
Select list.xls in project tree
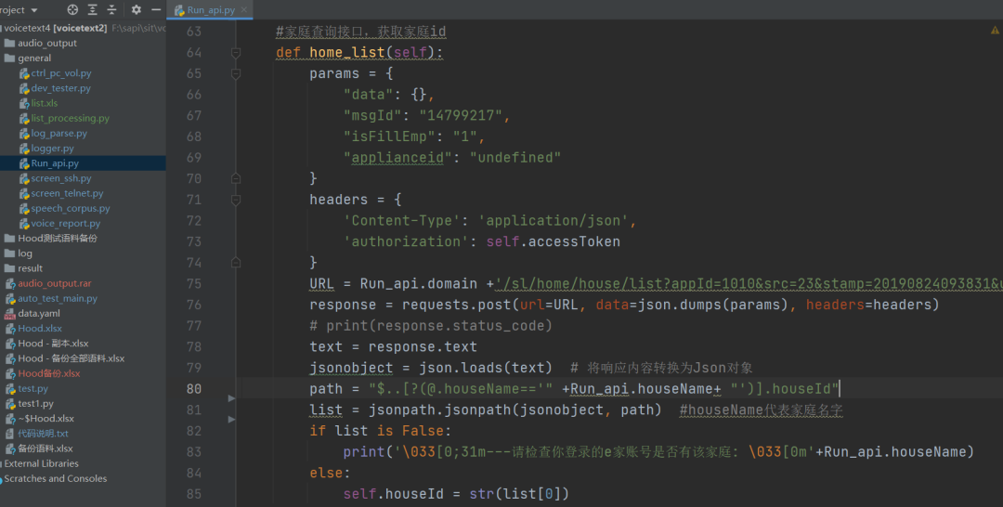point(45,103)
